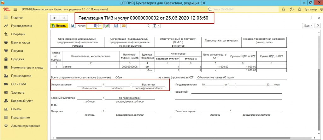Click the print preview magnifier icon
Image resolution: width=323 pixels, height=140 pixels.
coord(73,26)
